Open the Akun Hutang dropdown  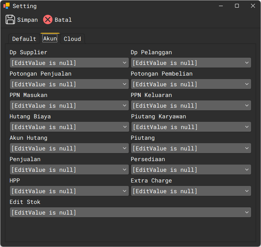click(125, 149)
